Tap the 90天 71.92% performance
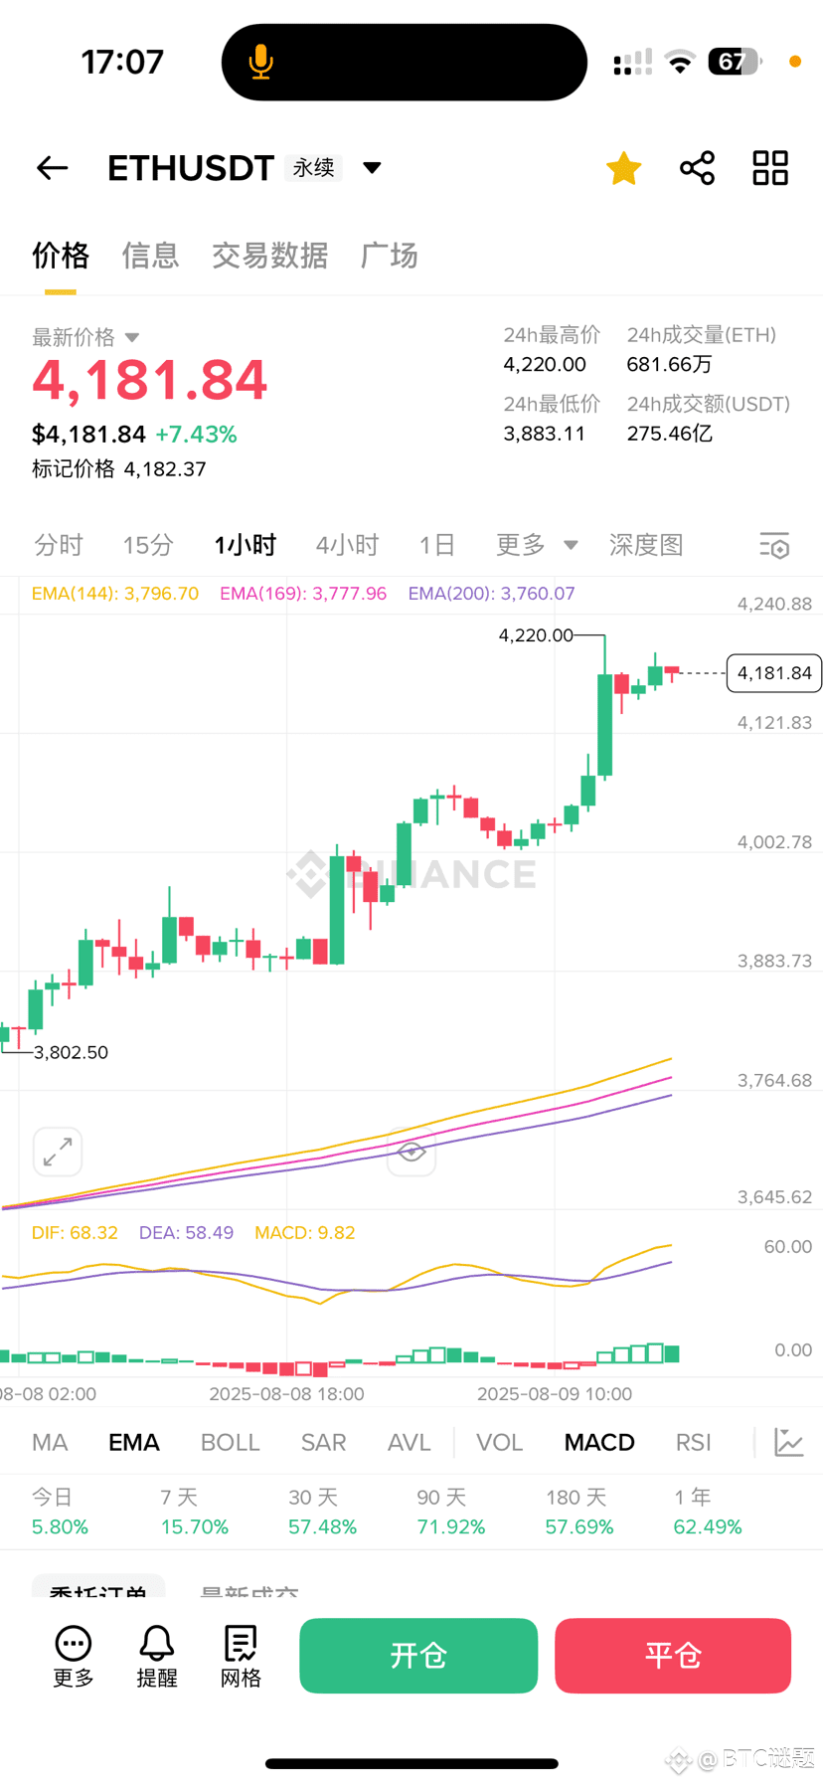Viewport: 823px width, 1786px height. pyautogui.click(x=450, y=1512)
